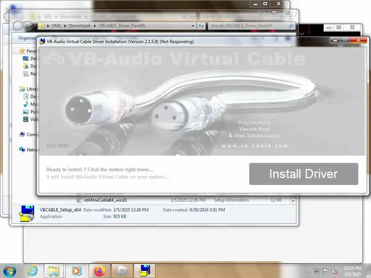Launch Internet Explorer from the taskbar

tap(32, 271)
